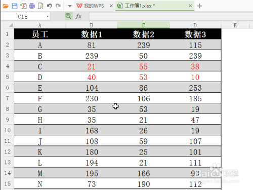Select cell with red value 40
Screen dimensions: 253x190
[92, 77]
